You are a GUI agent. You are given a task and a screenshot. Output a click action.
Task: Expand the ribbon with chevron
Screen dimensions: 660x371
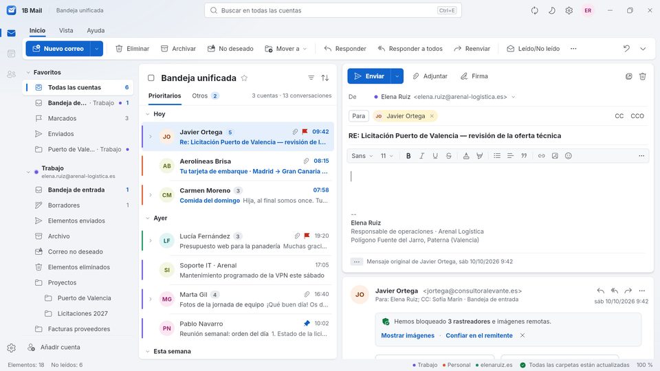(x=643, y=49)
